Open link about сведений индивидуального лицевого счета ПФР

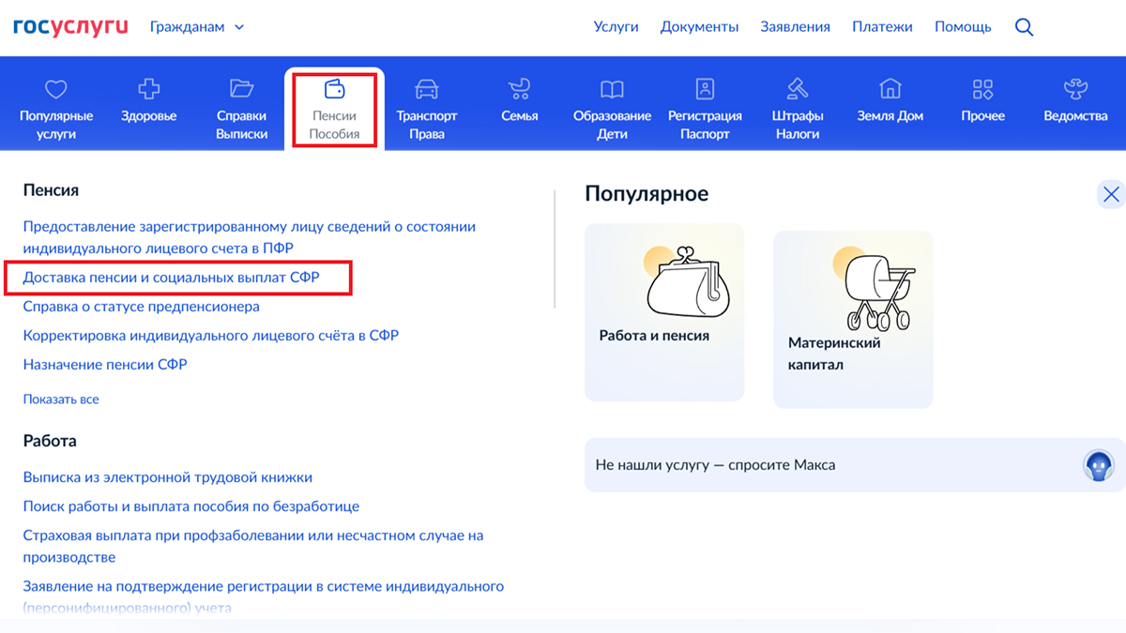point(250,237)
